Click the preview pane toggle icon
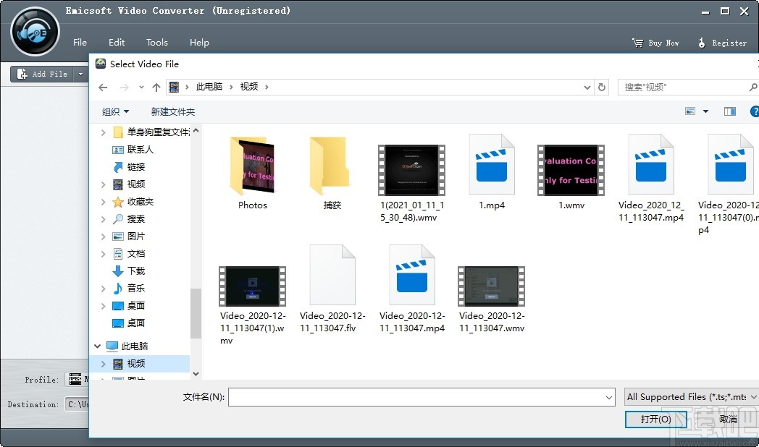This screenshot has width=759, height=447. (x=730, y=111)
